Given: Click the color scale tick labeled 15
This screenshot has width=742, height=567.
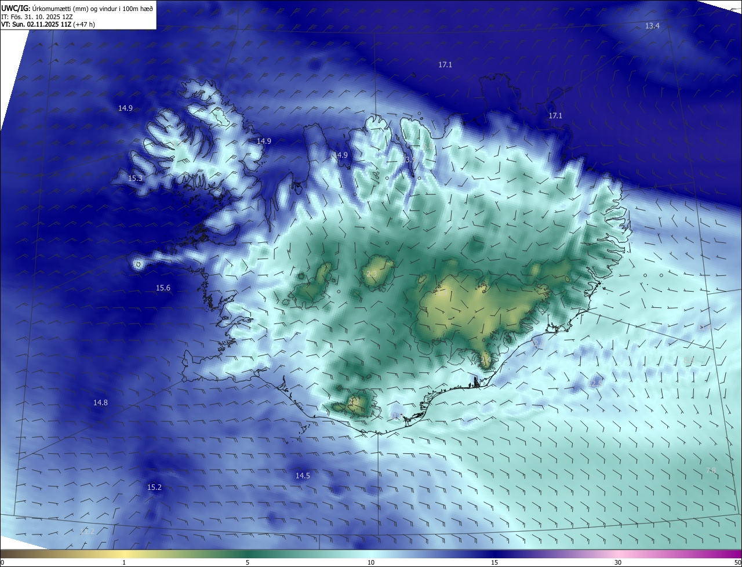Looking at the screenshot, I should (x=494, y=562).
